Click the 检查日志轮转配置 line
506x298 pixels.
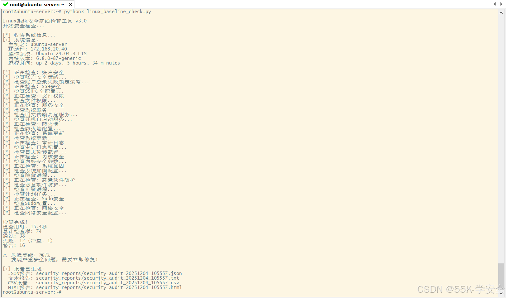click(x=35, y=152)
